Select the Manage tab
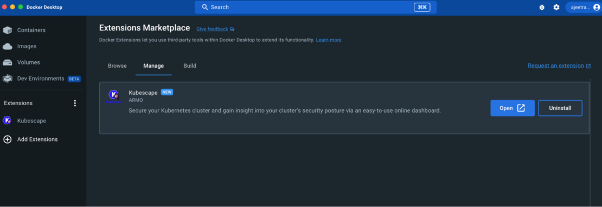The height and width of the screenshot is (207, 602). (x=153, y=66)
